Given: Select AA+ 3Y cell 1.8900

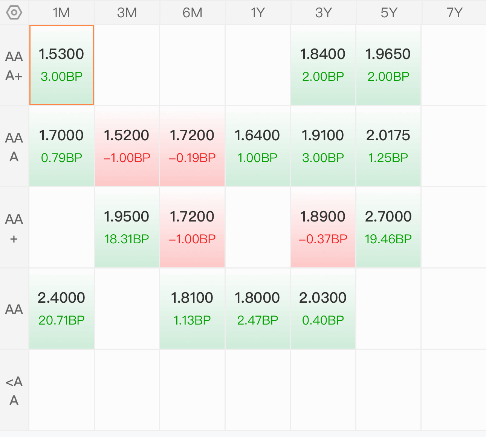Looking at the screenshot, I should coord(323,228).
